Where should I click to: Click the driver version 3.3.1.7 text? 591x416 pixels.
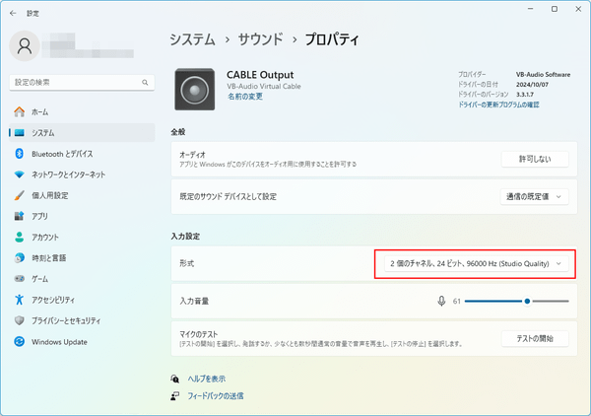tap(525, 95)
